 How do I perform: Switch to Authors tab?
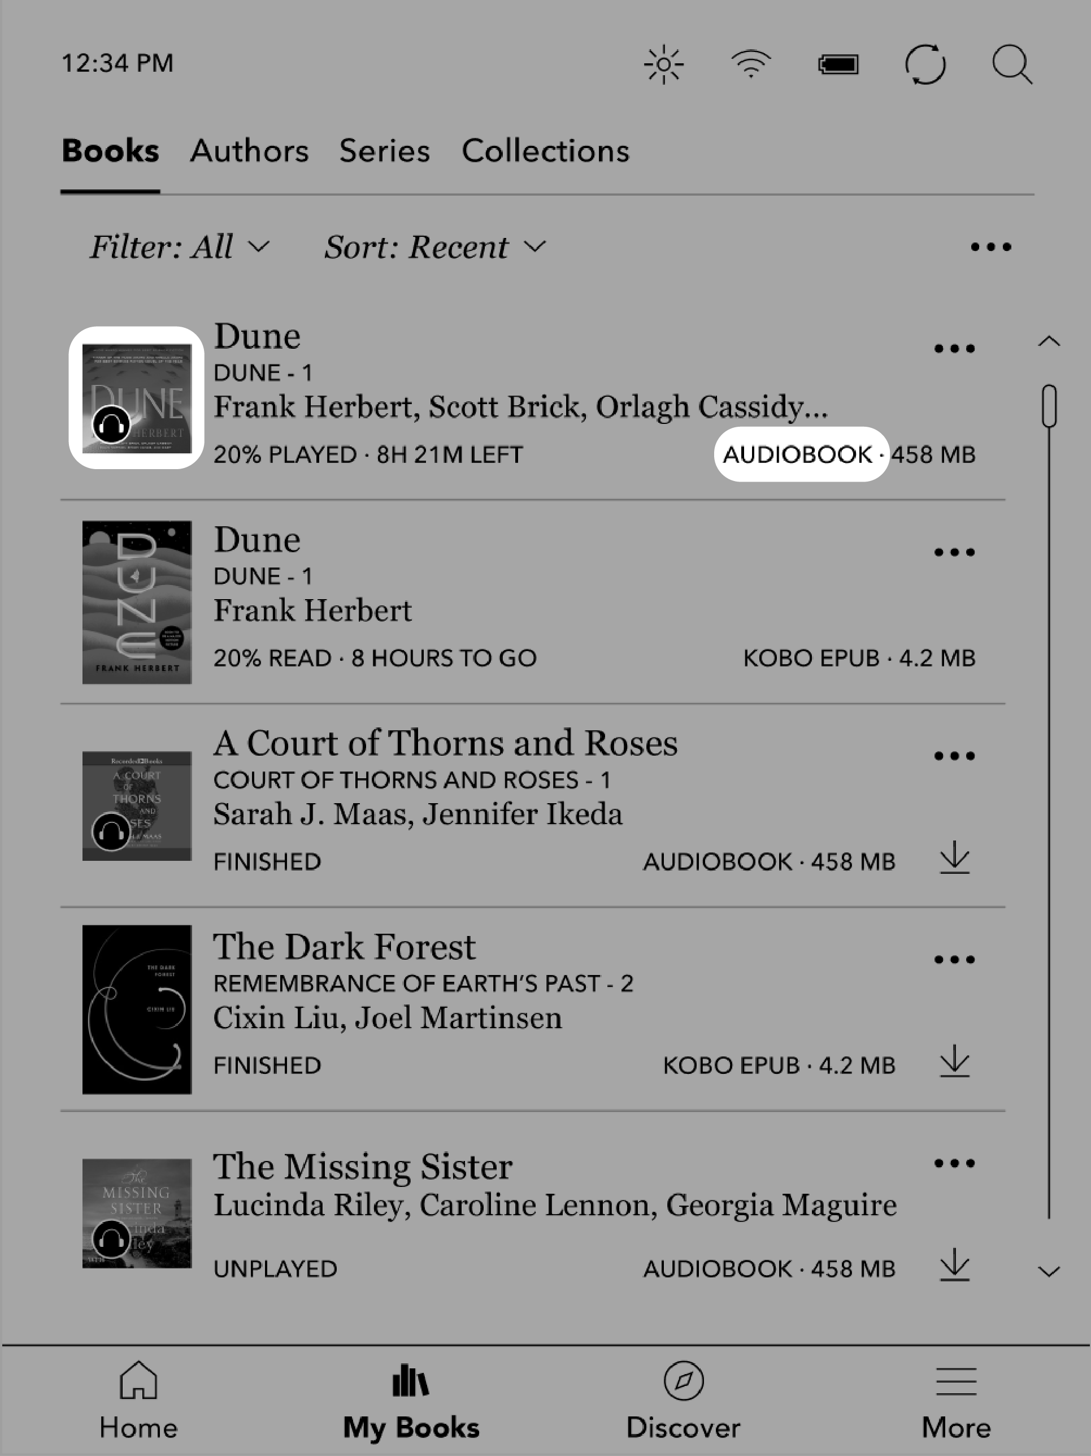[249, 150]
